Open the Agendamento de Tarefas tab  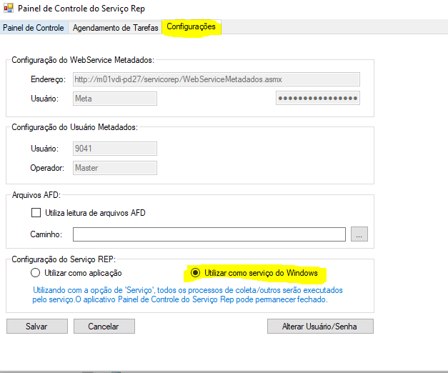pyautogui.click(x=115, y=28)
